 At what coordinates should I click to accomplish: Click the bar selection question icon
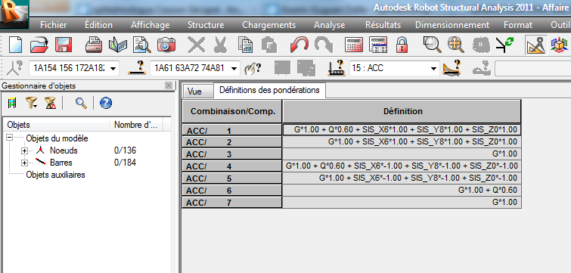(x=137, y=68)
